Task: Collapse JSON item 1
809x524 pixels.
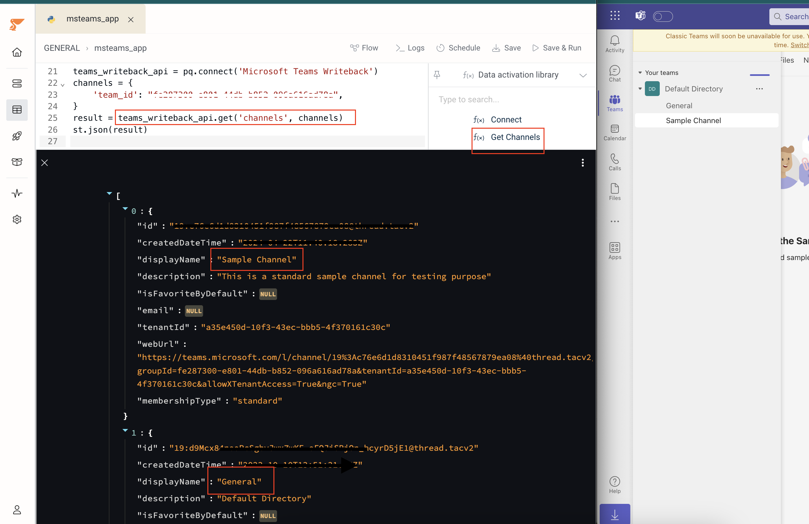Action: (125, 430)
